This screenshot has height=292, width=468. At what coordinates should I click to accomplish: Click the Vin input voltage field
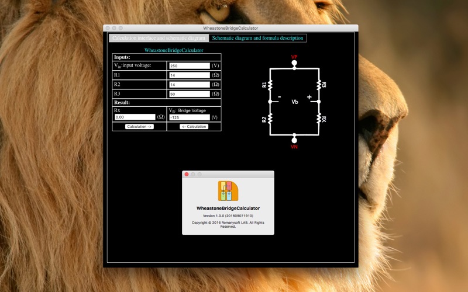tap(190, 66)
